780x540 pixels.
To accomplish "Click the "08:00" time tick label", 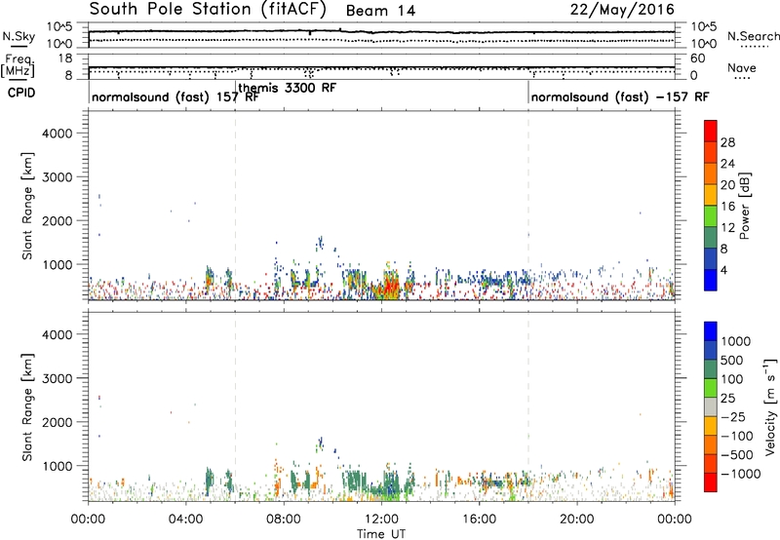I will [284, 520].
